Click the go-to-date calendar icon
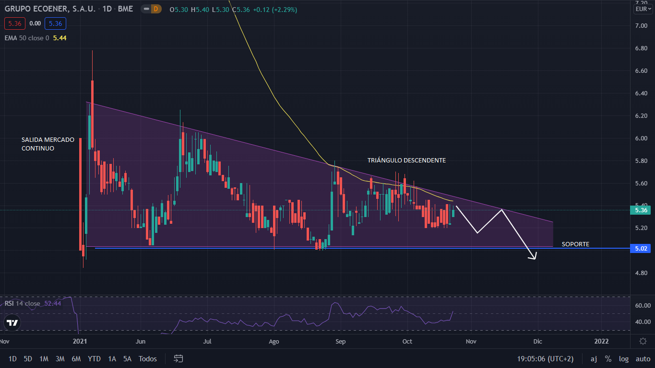The height and width of the screenshot is (368, 655). [179, 358]
